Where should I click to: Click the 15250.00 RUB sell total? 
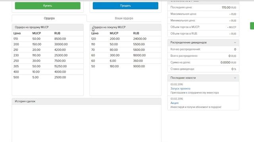(60, 66)
